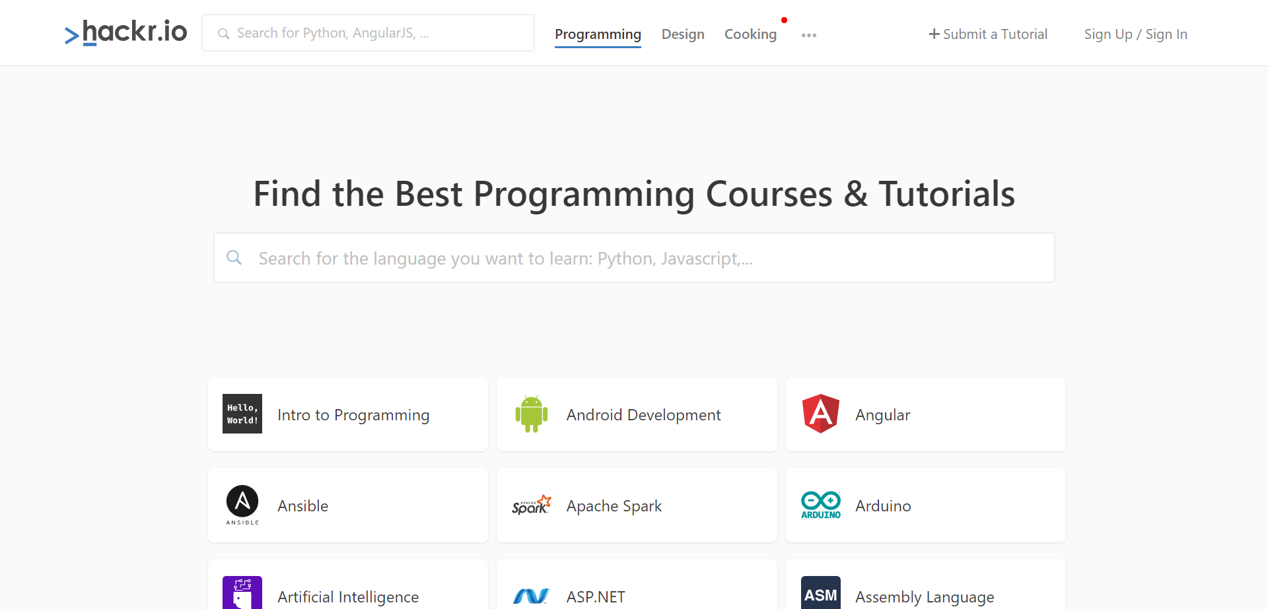
Task: Click the red Angular shield logo
Action: click(820, 414)
